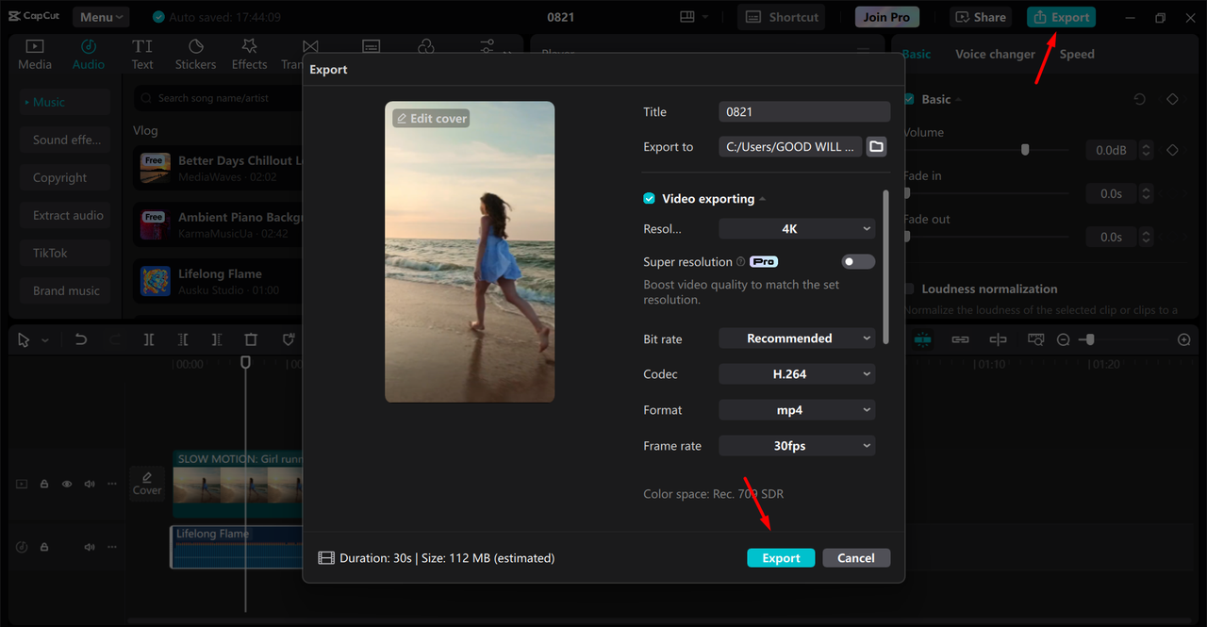Click the keyframe diamond on the Basic row

(1172, 99)
